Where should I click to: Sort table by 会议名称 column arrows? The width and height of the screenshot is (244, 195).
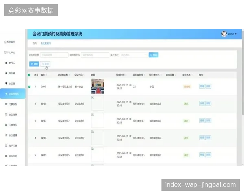click(x=84, y=75)
